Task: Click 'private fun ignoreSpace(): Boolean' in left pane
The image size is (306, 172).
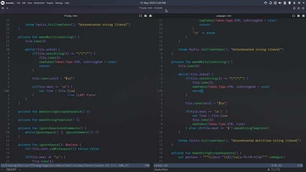Action: 49,145
